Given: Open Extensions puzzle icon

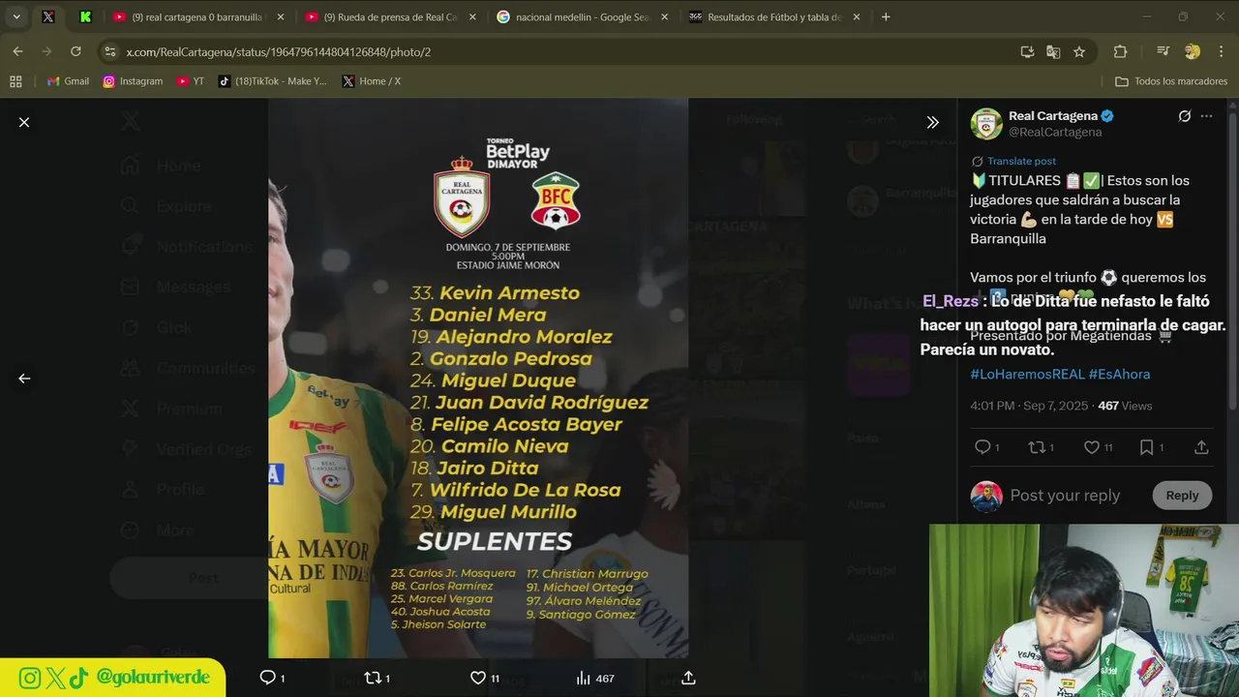Looking at the screenshot, I should [1120, 51].
